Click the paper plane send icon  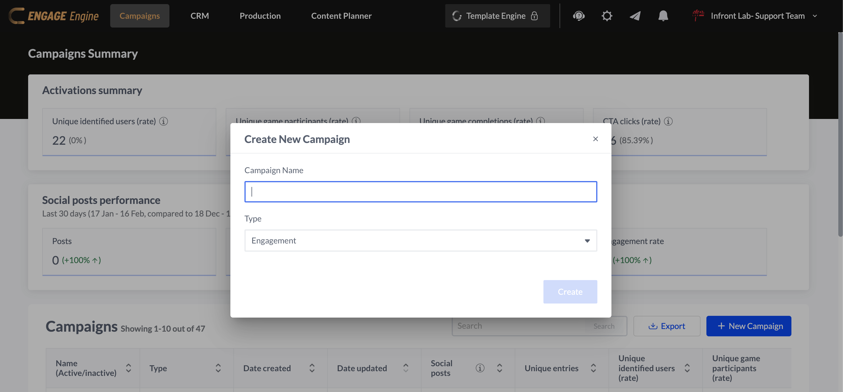click(x=635, y=15)
